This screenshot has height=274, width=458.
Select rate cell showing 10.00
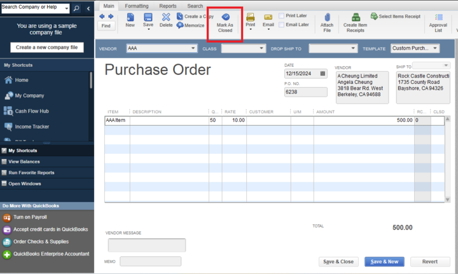pos(234,121)
